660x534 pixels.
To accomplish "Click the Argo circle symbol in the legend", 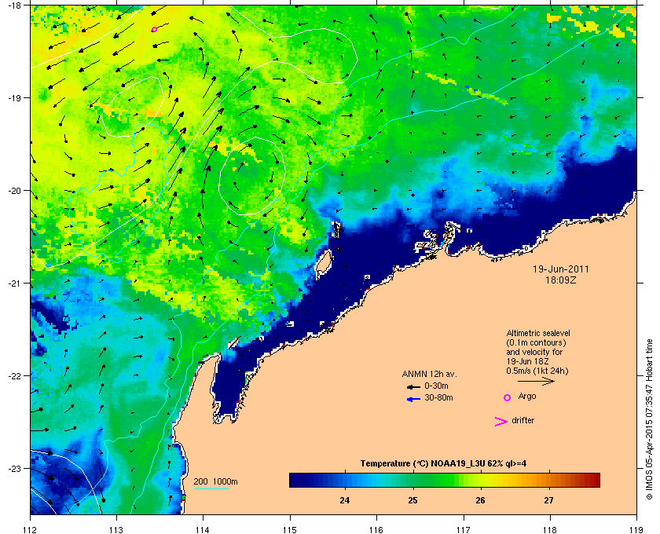I will [508, 397].
